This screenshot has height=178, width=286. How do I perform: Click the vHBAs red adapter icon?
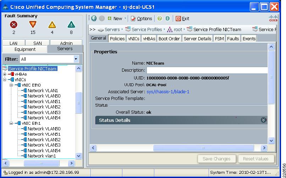pos(11,74)
